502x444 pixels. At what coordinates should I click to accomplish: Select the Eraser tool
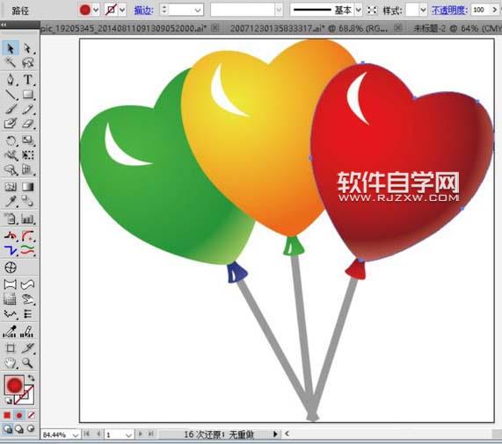28,124
